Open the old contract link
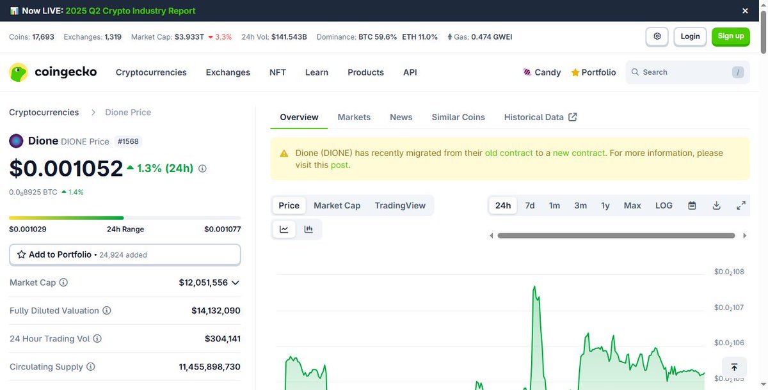 click(509, 153)
